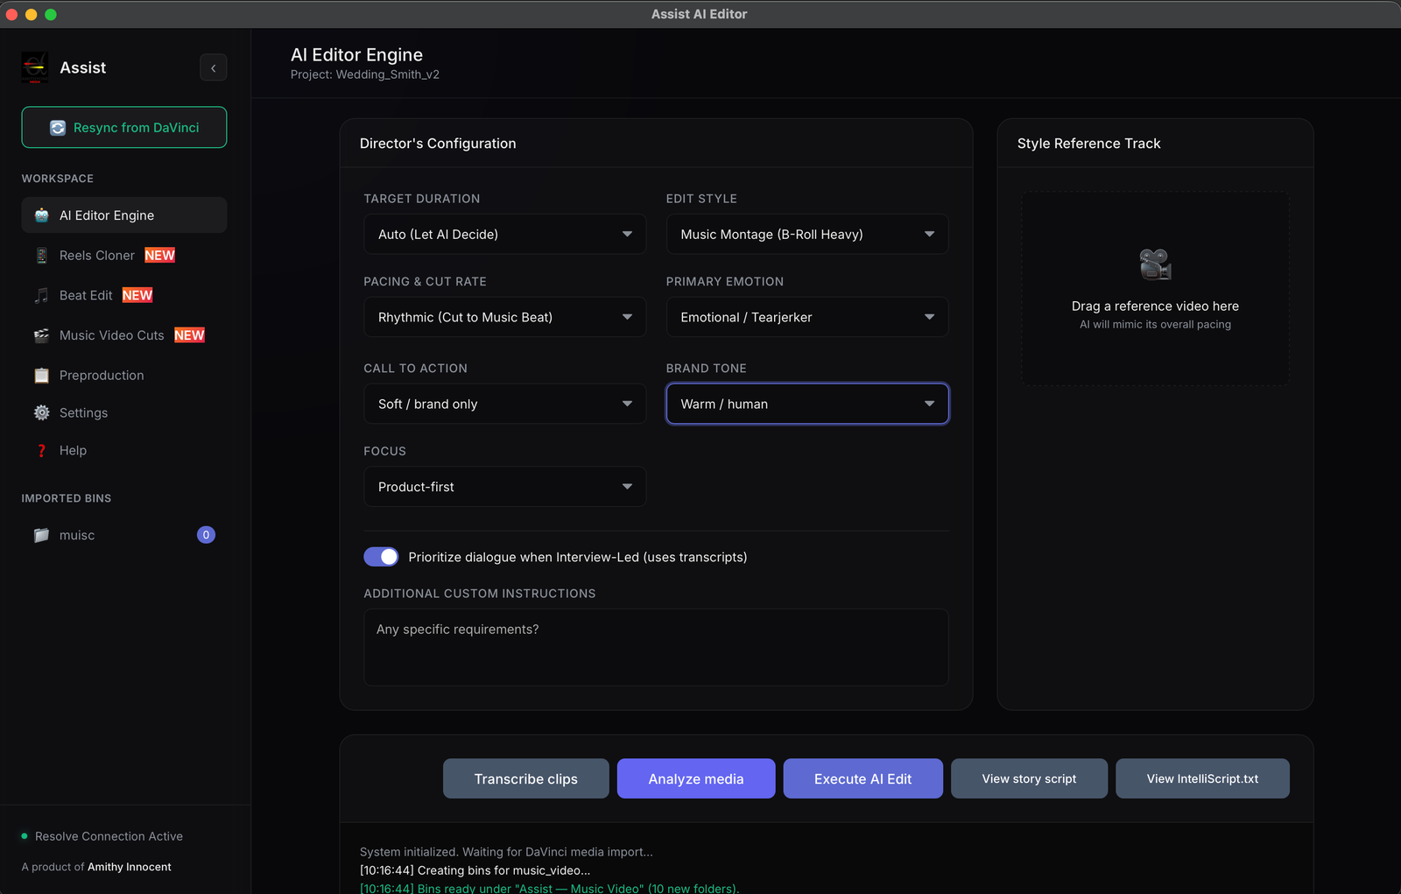Click Analyze media button

pyautogui.click(x=695, y=778)
